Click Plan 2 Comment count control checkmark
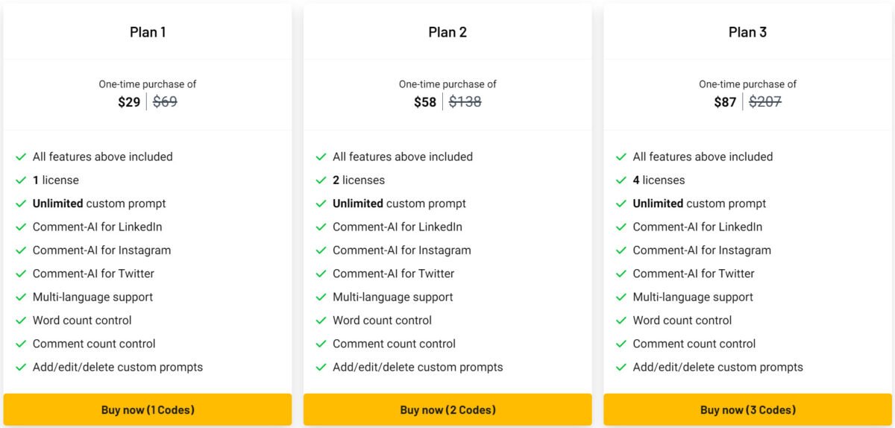Viewport: 895px width, 428px height. pos(321,344)
